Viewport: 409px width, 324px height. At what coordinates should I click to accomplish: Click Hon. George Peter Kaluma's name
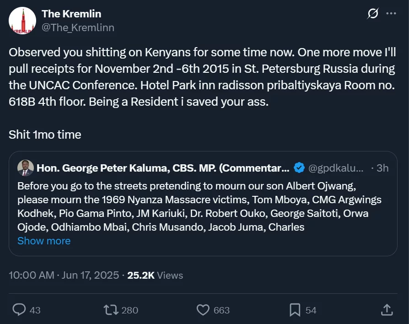point(162,168)
